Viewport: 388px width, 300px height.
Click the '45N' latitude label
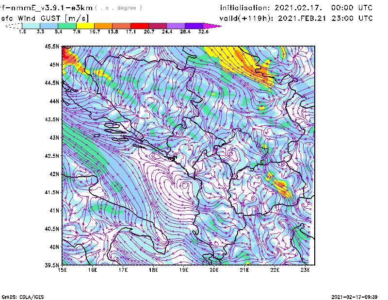pos(54,65)
